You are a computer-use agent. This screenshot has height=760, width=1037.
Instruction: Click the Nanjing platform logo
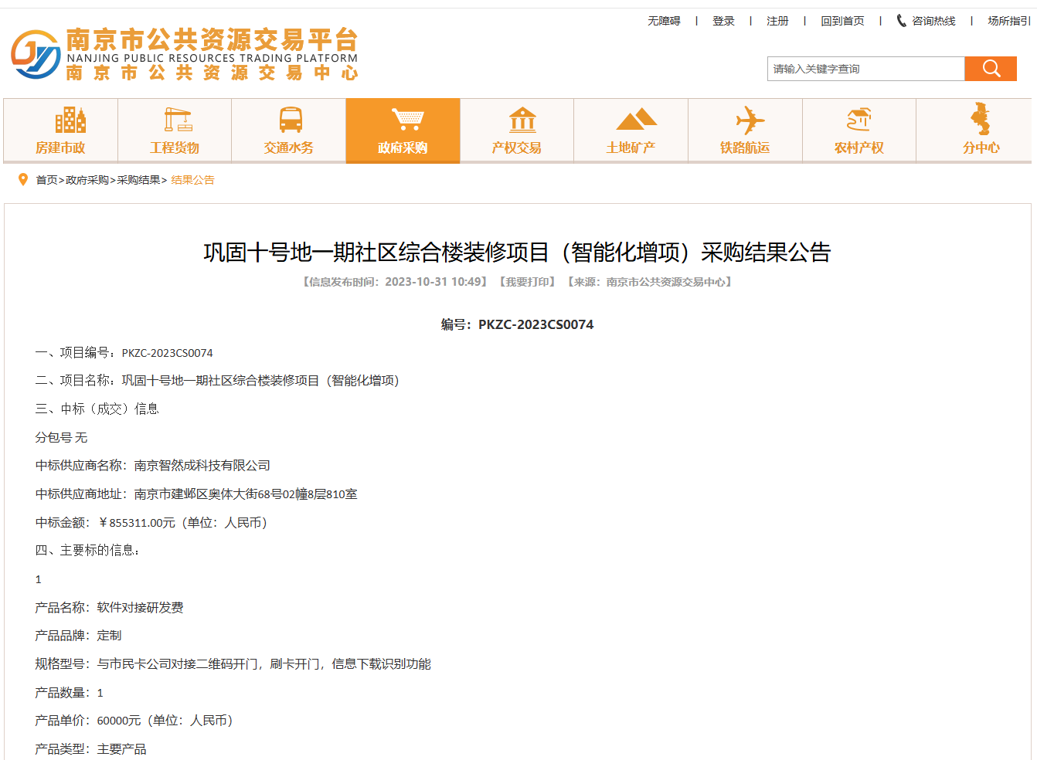(36, 54)
